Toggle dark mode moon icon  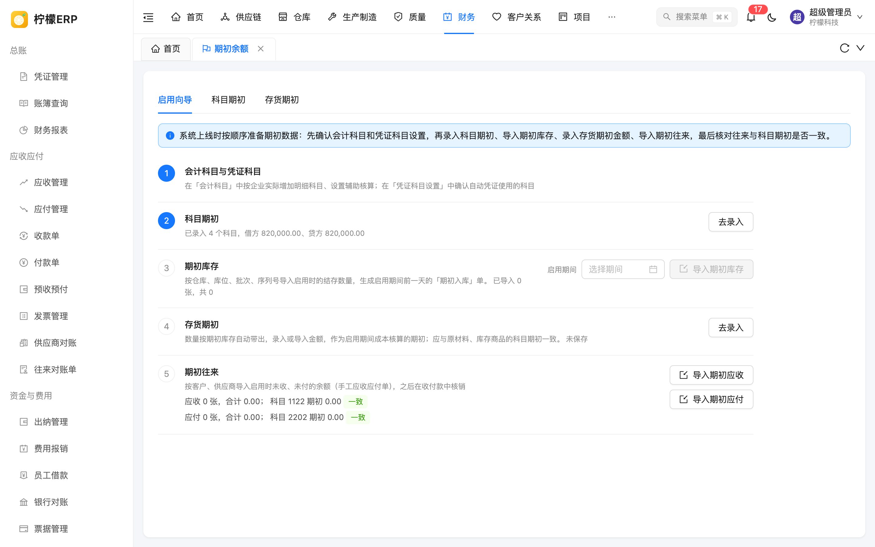click(x=772, y=17)
